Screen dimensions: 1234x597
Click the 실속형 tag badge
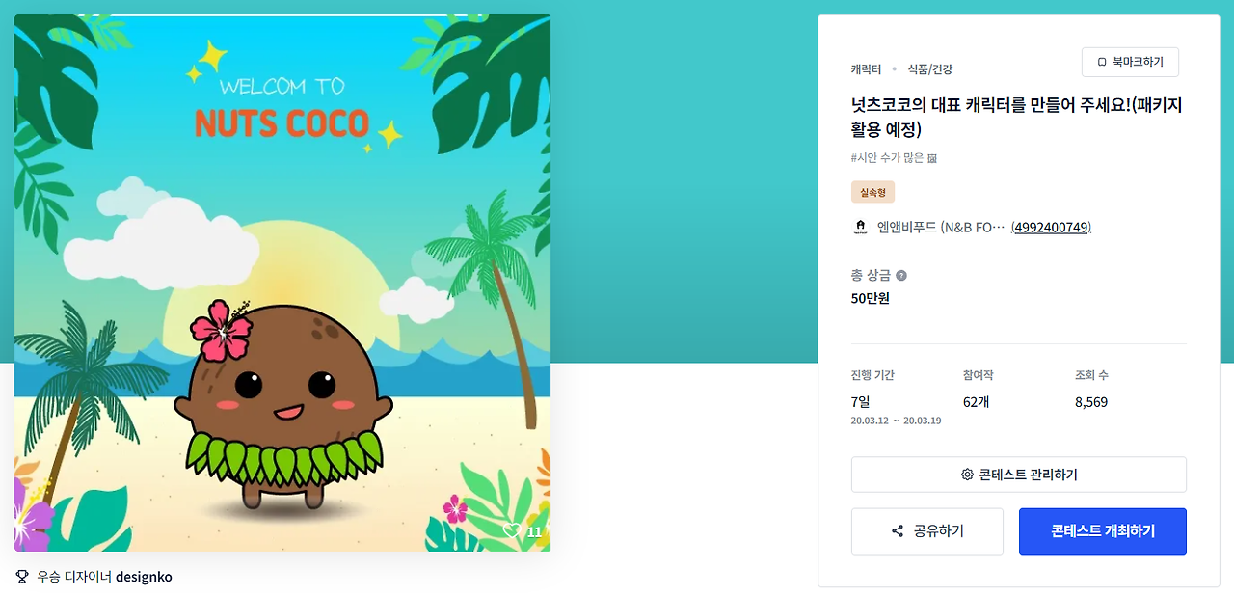tap(872, 192)
